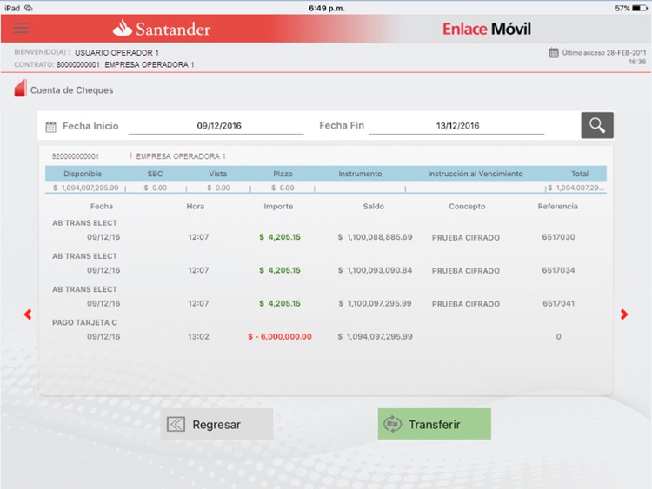The height and width of the screenshot is (489, 652).
Task: Click the Concepto transactions header
Action: pyautogui.click(x=467, y=206)
